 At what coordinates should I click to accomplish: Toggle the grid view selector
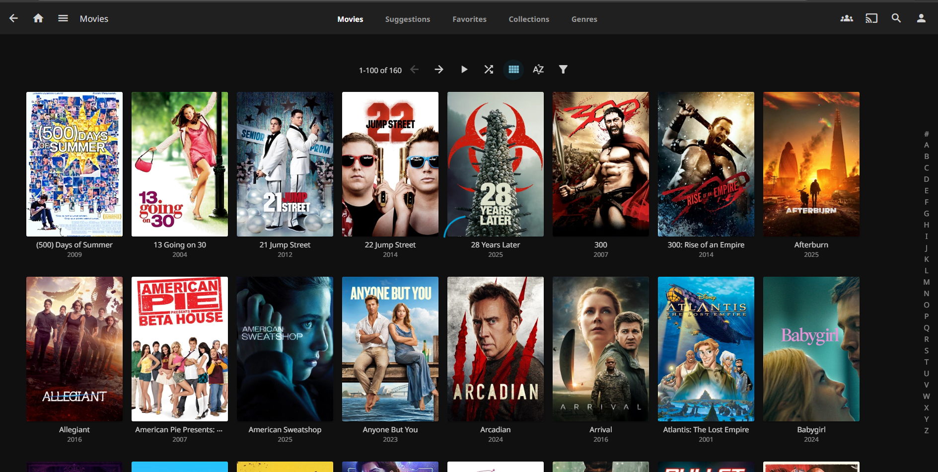point(513,70)
